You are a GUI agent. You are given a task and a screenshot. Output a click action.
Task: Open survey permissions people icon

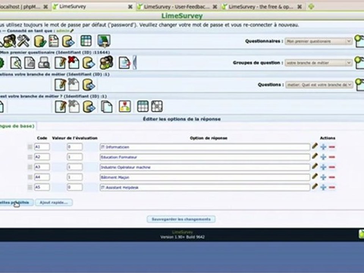106,63
